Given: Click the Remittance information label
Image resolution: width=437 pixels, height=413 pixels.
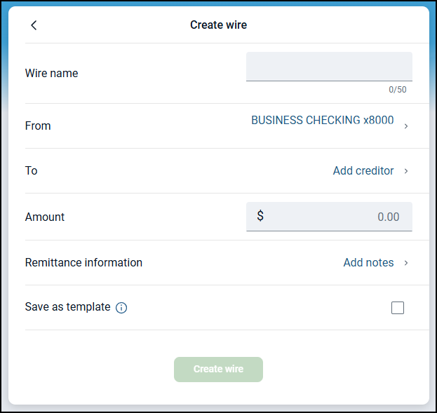Looking at the screenshot, I should click(x=83, y=262).
